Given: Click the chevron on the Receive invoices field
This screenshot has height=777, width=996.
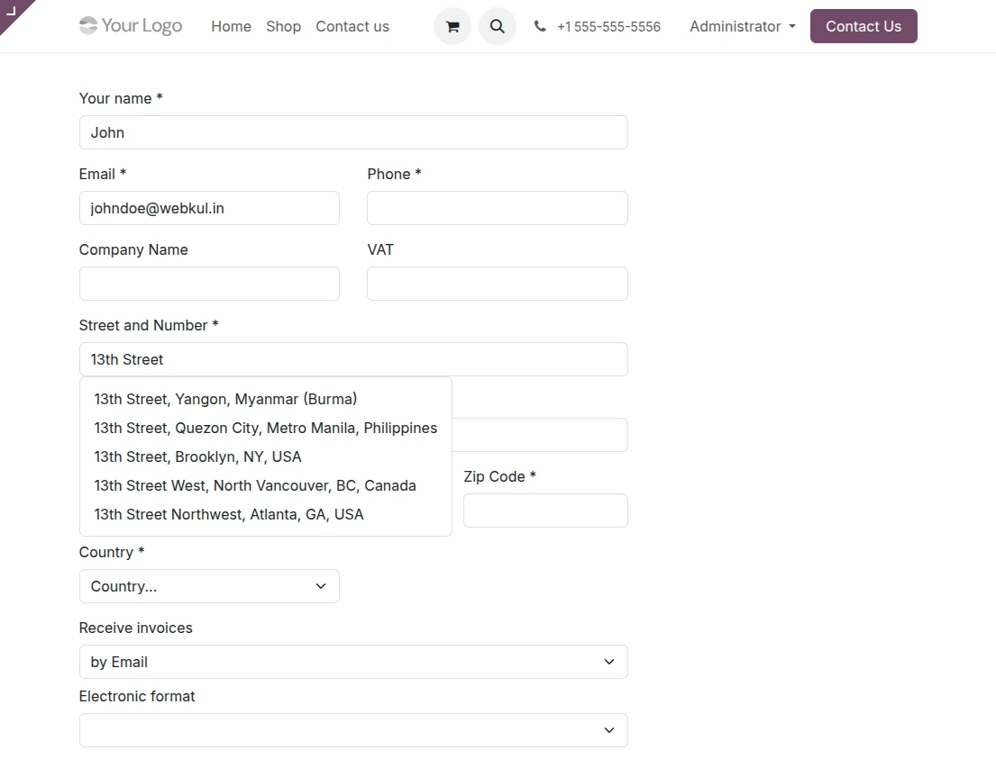Looking at the screenshot, I should tap(608, 662).
